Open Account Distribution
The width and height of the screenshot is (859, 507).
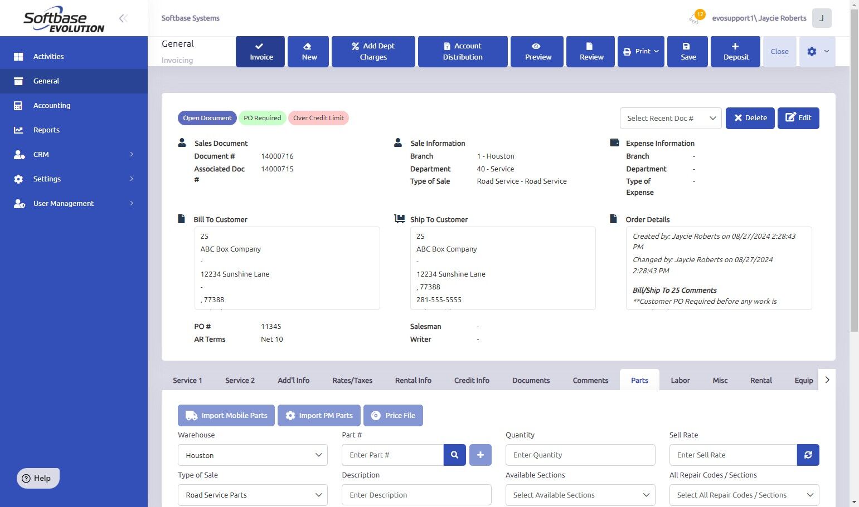pyautogui.click(x=463, y=51)
